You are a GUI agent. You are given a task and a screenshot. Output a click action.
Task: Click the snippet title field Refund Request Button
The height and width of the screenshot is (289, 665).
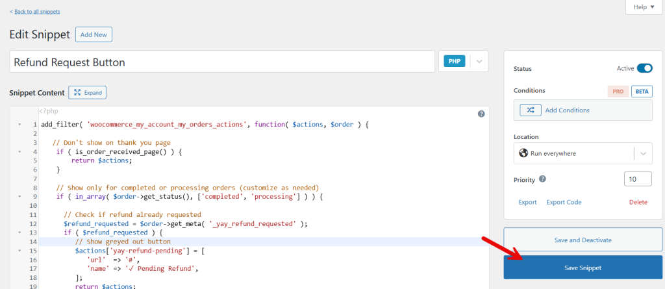point(222,62)
